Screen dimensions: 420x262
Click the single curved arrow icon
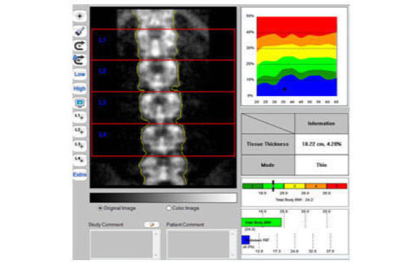click(x=79, y=46)
